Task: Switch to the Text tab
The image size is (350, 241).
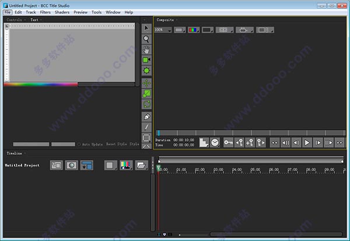Action: tap(34, 20)
